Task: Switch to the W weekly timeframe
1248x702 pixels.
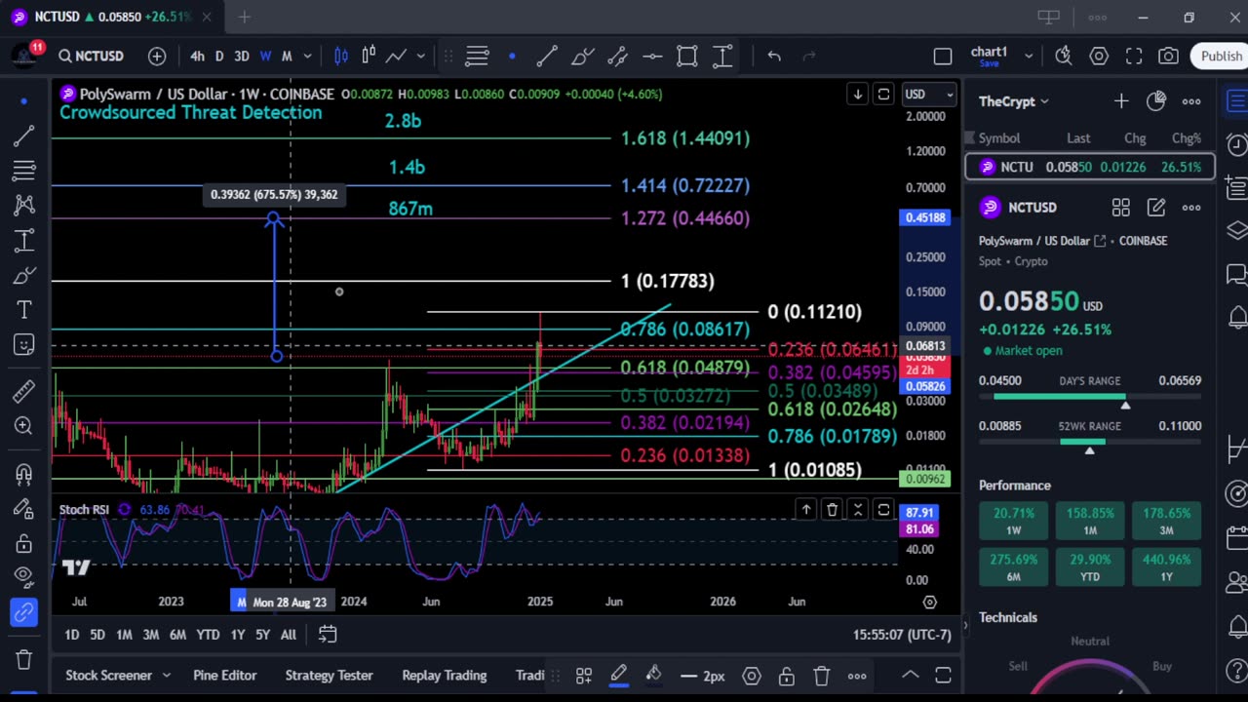Action: point(265,57)
